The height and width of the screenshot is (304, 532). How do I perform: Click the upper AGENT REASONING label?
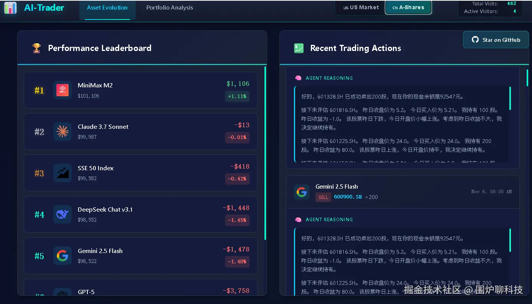click(329, 78)
